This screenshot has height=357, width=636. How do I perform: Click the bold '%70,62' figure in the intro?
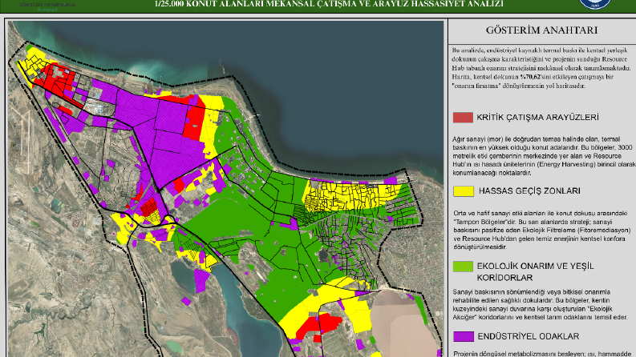coord(529,77)
